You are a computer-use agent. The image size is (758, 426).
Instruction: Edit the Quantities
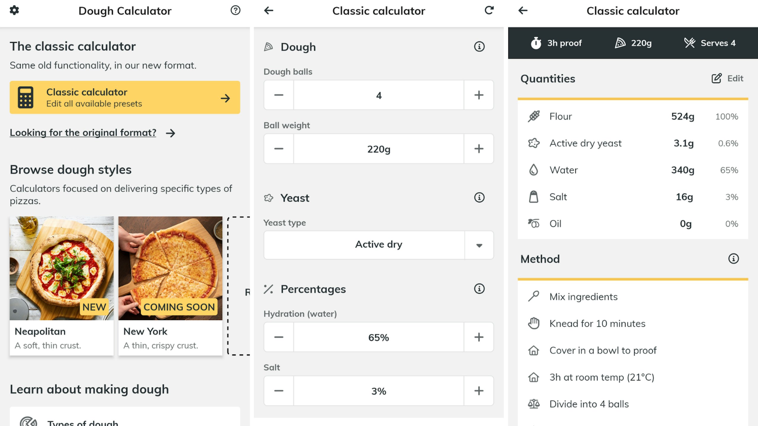(x=728, y=78)
